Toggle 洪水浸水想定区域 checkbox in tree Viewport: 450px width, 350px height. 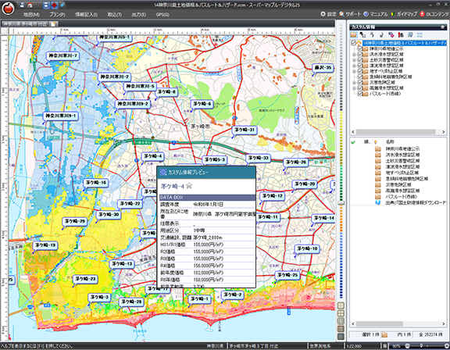[x=360, y=54]
